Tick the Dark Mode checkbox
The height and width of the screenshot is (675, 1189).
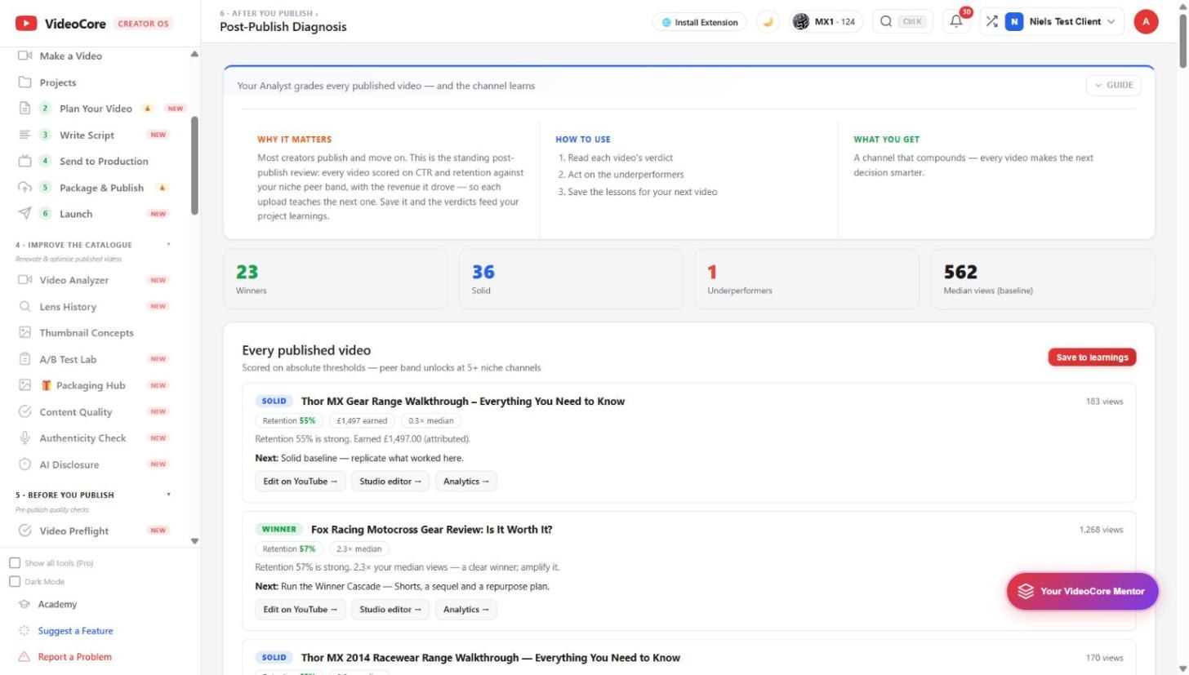[x=15, y=582]
